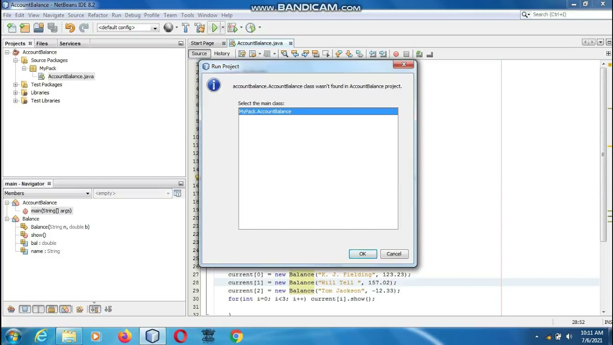Viewport: 613px width, 345px height.
Task: Click the Save All toolbar icon
Action: click(53, 28)
